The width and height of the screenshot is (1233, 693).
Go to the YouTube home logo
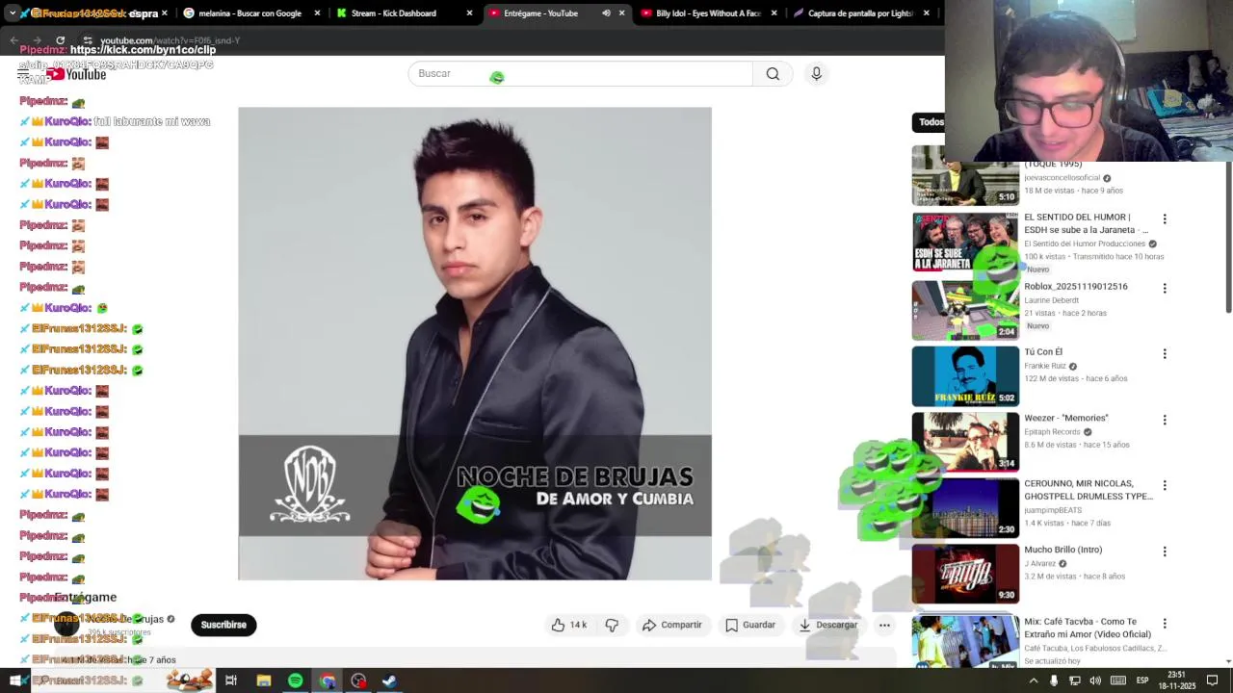[x=77, y=74]
